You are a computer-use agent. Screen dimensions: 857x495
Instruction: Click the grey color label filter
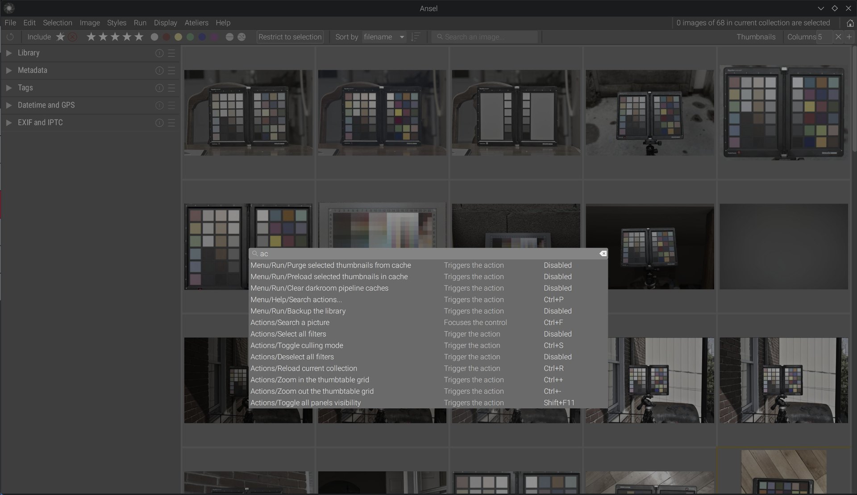(154, 37)
